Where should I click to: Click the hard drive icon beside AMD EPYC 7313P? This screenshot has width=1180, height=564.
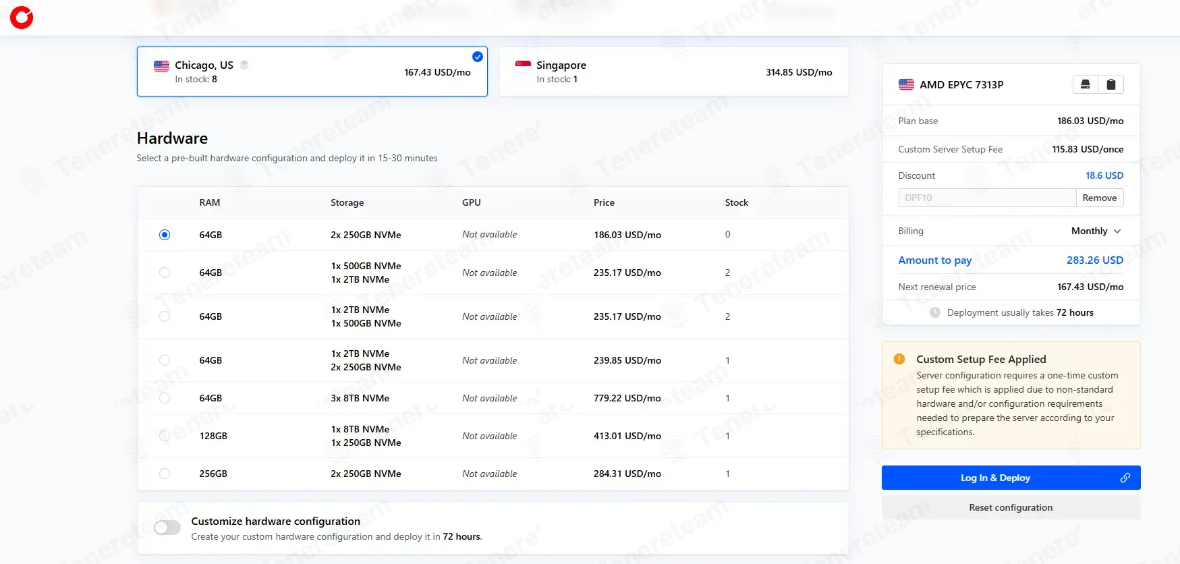[x=1086, y=84]
